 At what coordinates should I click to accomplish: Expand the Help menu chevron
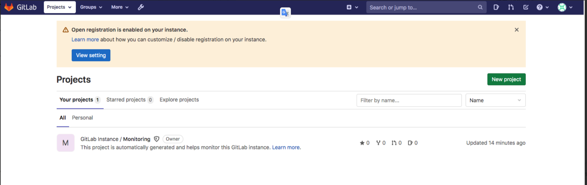click(547, 7)
